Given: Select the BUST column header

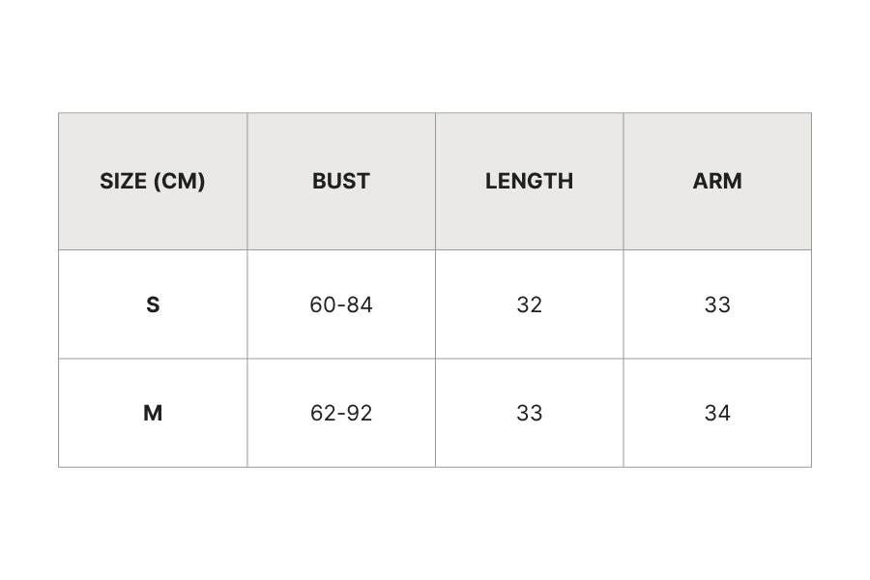Looking at the screenshot, I should click(341, 182).
